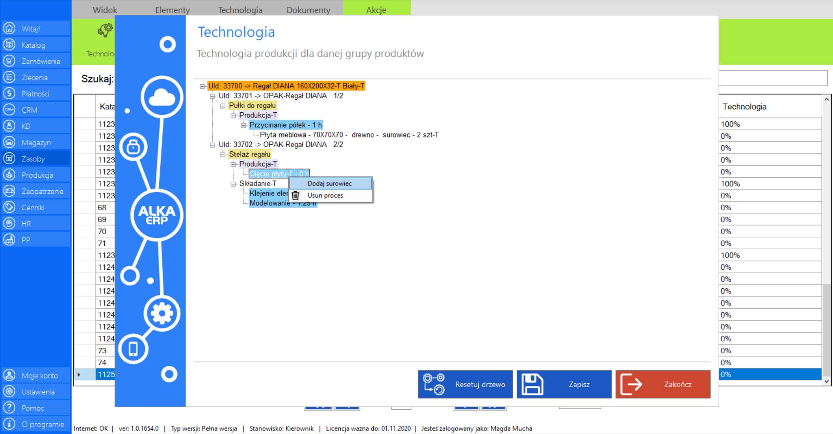Open Cenniki price tag icon
This screenshot has width=833, height=434.
click(x=9, y=207)
